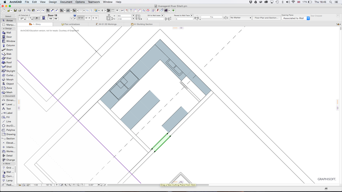Open the Design menu
Viewport: 342px width, 192px height.
click(x=53, y=2)
